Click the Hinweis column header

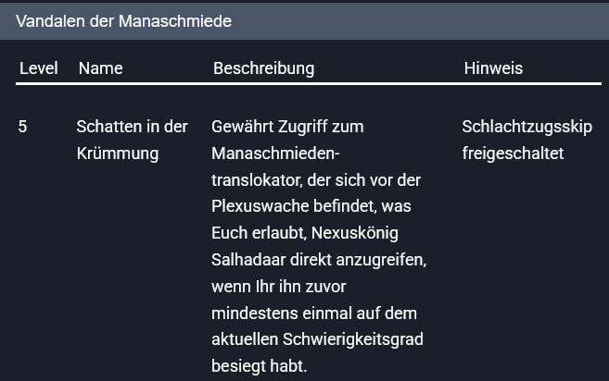pos(493,68)
